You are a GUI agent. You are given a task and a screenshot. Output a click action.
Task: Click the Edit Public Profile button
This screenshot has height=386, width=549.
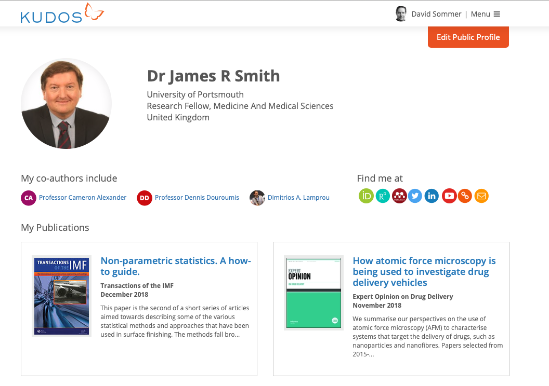468,37
